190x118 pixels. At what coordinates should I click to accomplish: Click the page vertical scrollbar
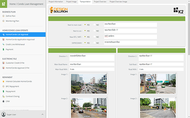click(189, 29)
